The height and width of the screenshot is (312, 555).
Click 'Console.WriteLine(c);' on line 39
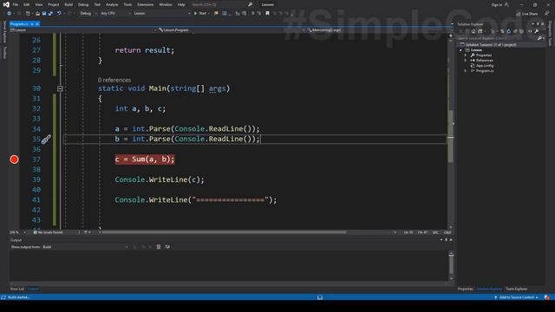160,179
